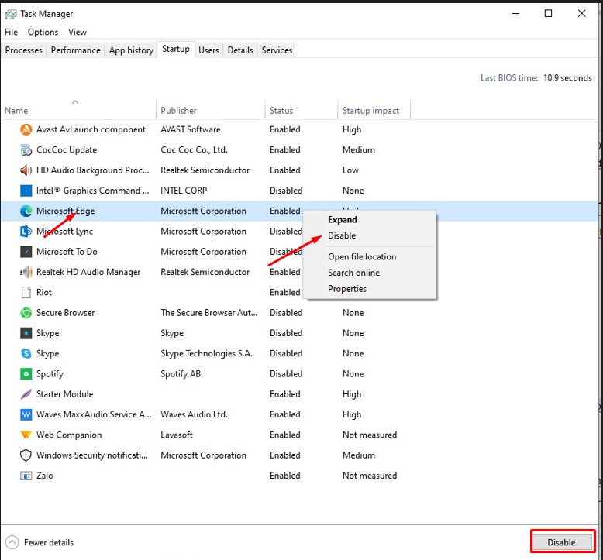Open the Options menu

pyautogui.click(x=43, y=33)
